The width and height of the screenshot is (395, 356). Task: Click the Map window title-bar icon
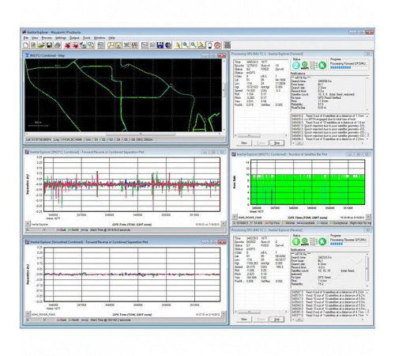coord(27,55)
